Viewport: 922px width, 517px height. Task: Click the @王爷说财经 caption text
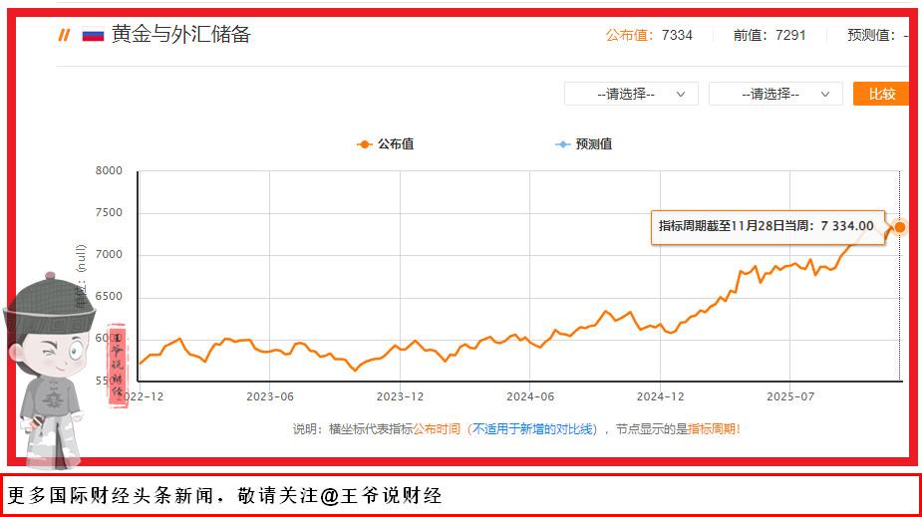381,495
